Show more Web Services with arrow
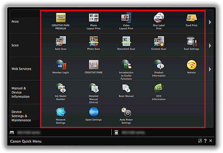Viewport: 223px width, 153px height. tap(210, 69)
